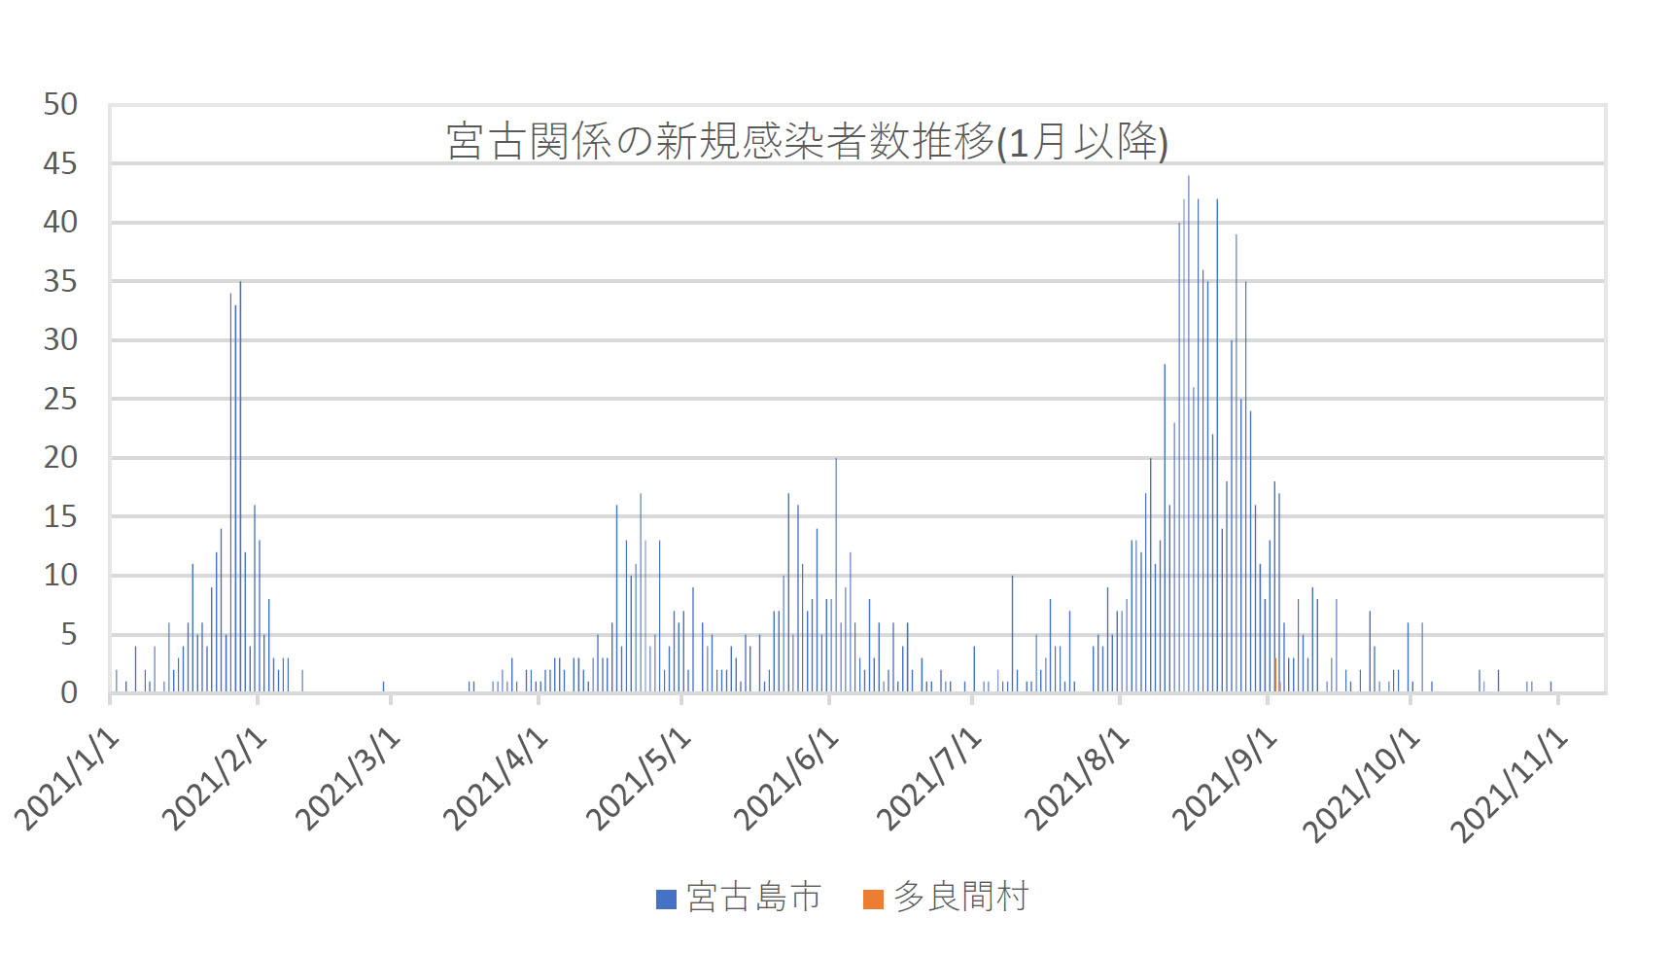Click the 0 value on the y-axis

click(69, 693)
